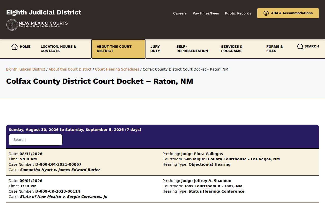The width and height of the screenshot is (325, 203).
Task: Select case State of New Mexico v. Sergio Cervantes, Jr.
Action: [x=64, y=197]
